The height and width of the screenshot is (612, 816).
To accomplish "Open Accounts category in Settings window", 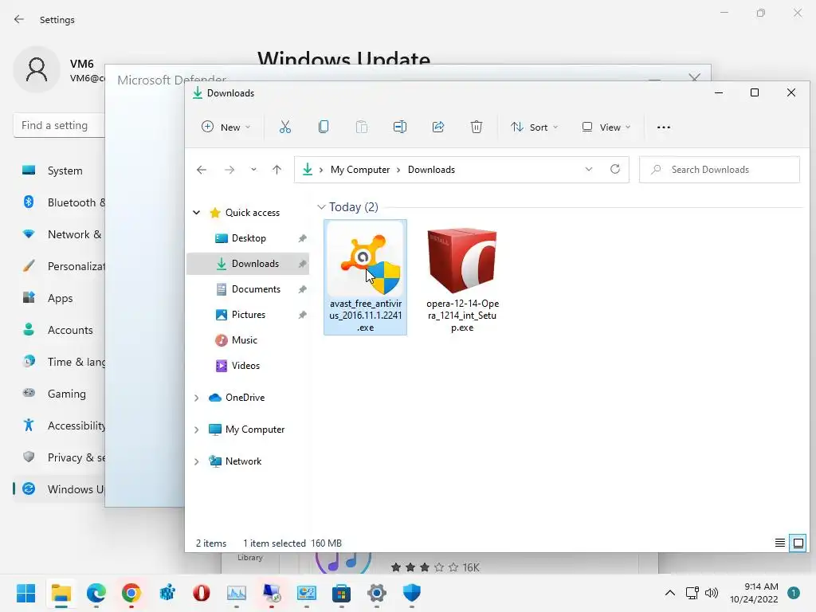I will click(x=59, y=330).
